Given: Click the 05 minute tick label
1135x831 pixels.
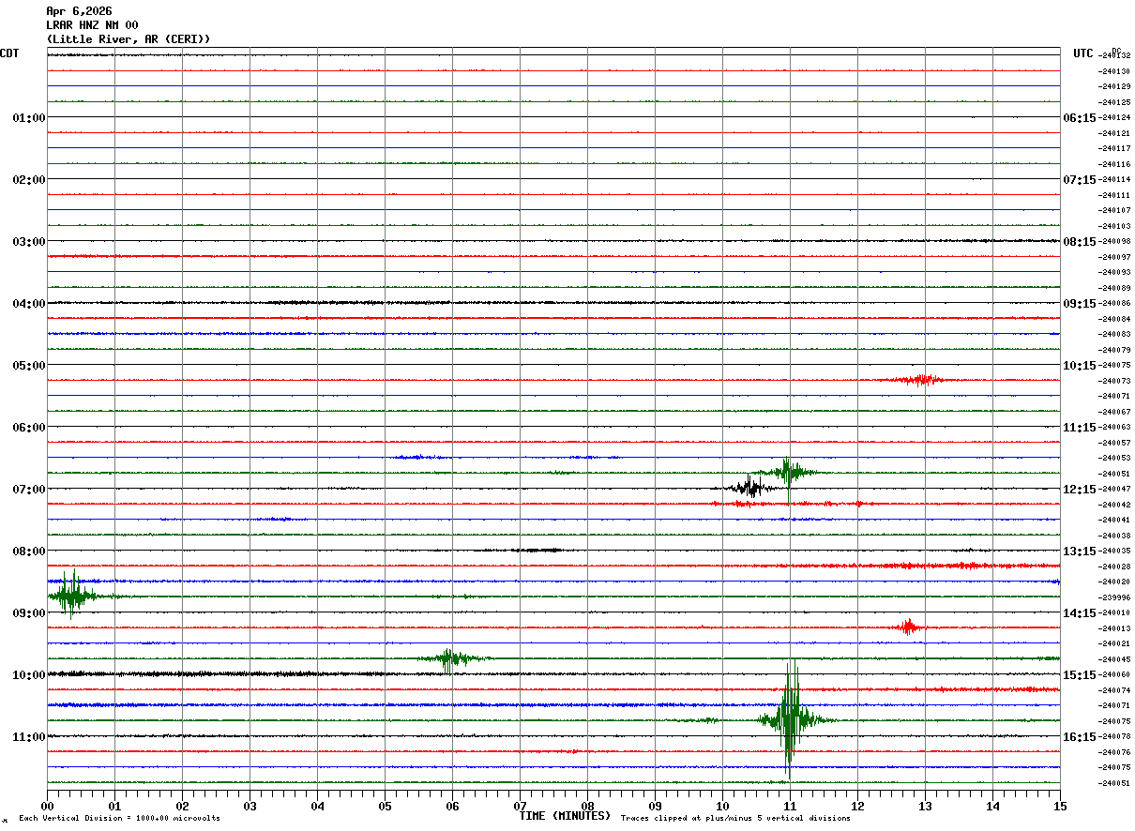Looking at the screenshot, I should coord(385,806).
